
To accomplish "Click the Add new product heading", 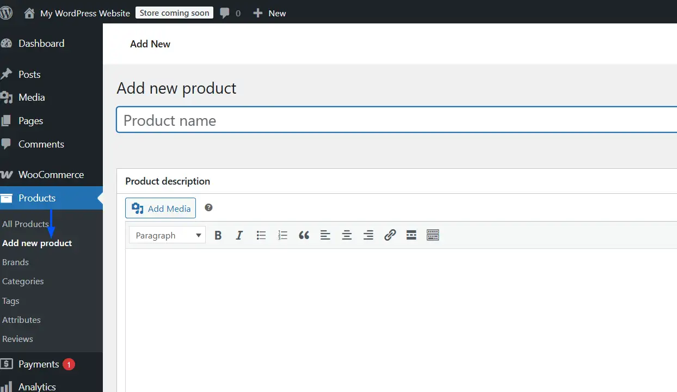I will tap(176, 88).
